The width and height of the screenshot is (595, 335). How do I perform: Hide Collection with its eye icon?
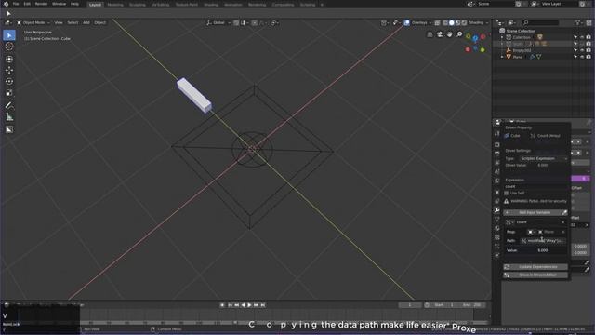coord(582,37)
